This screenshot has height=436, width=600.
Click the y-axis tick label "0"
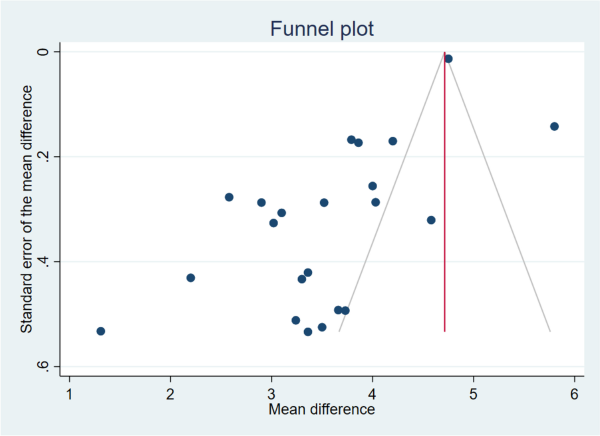[43, 52]
